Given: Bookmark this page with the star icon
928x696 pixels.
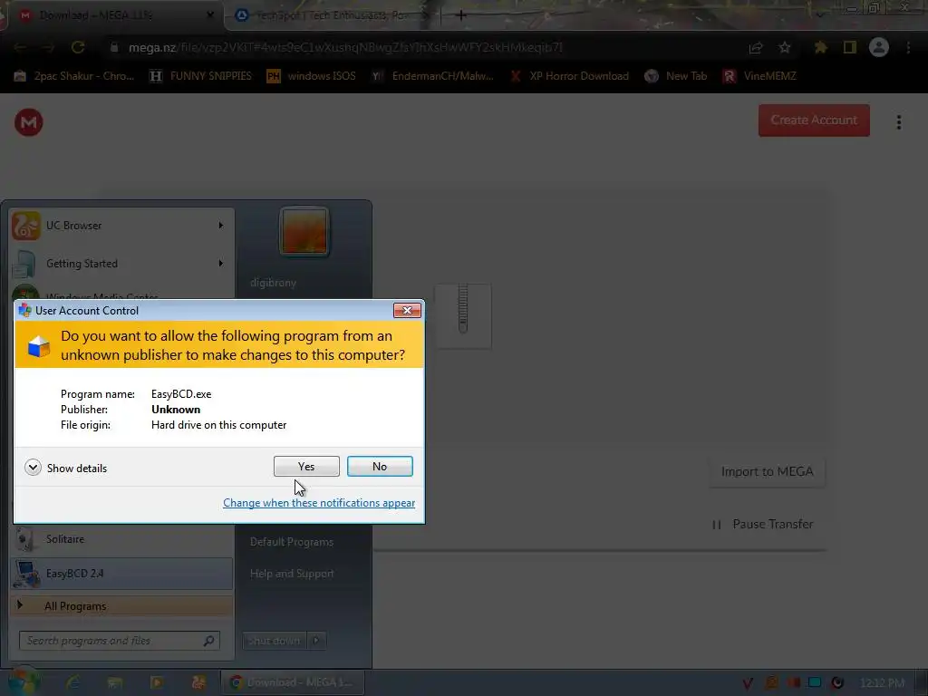Looking at the screenshot, I should pyautogui.click(x=785, y=47).
